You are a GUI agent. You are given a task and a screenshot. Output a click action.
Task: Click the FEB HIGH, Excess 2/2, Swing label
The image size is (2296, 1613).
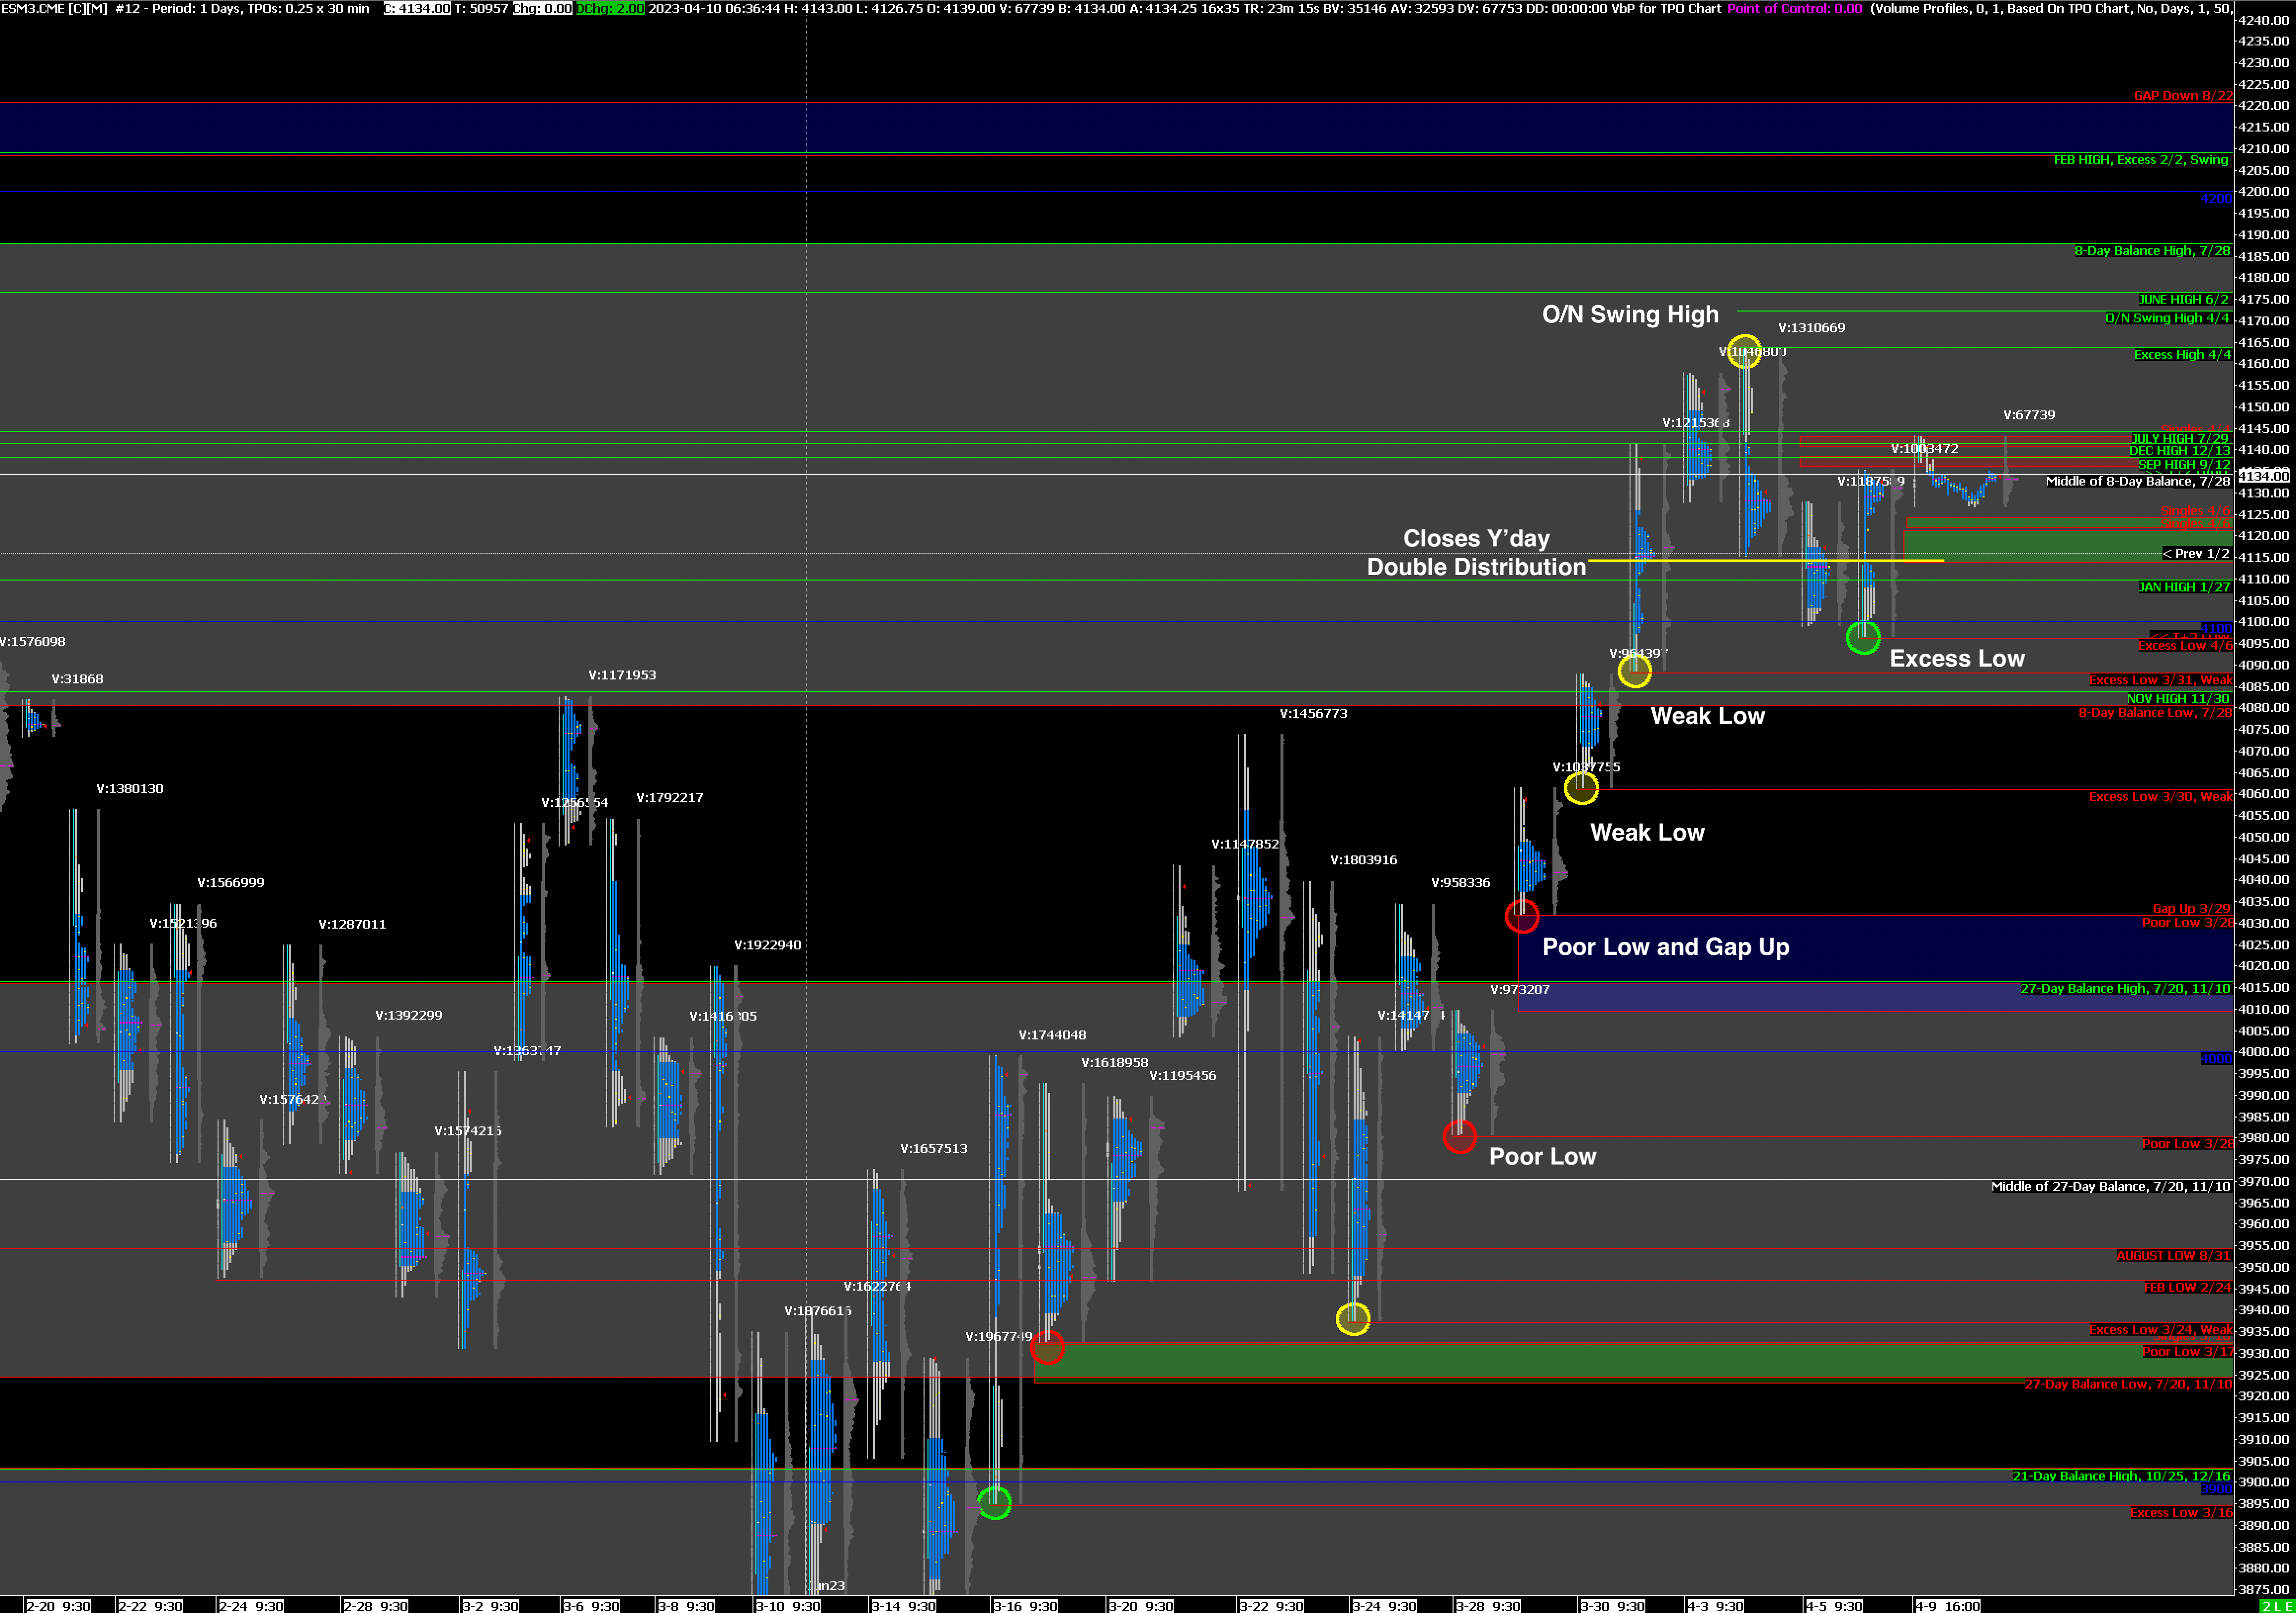[x=2140, y=160]
